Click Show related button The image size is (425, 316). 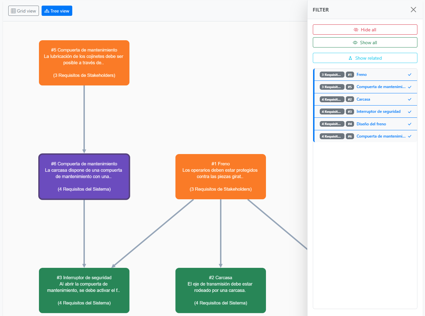click(365, 58)
